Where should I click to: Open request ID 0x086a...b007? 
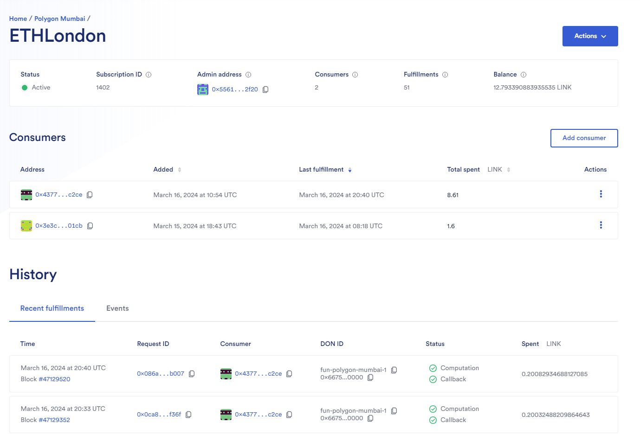point(161,374)
